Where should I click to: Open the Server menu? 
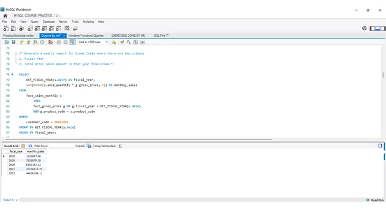tap(63, 22)
